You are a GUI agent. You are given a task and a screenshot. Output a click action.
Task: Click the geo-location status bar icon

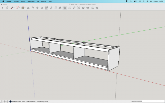tap(2, 101)
